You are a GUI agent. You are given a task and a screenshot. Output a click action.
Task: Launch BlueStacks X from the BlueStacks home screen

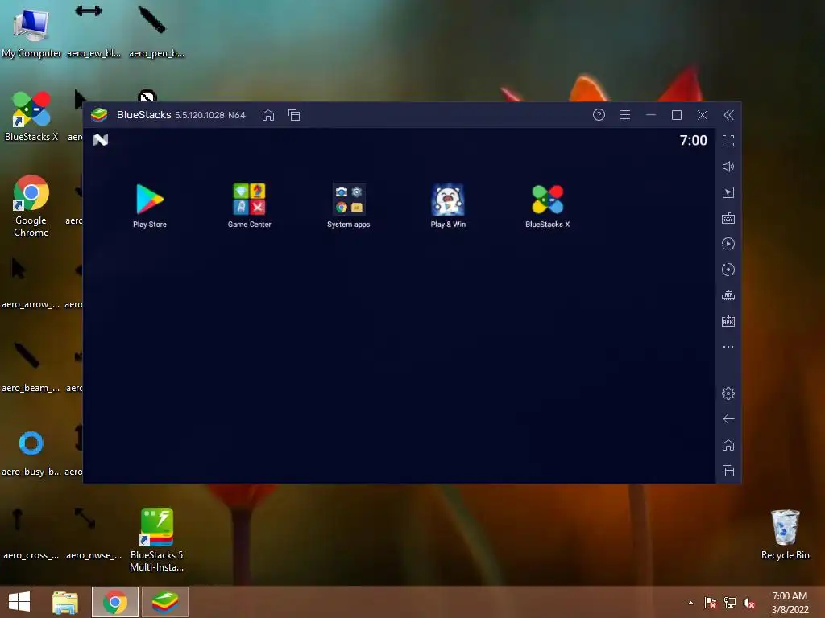tap(547, 205)
